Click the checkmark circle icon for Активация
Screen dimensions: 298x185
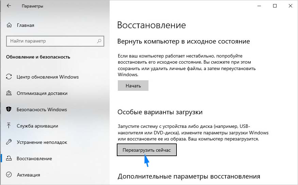click(x=9, y=175)
